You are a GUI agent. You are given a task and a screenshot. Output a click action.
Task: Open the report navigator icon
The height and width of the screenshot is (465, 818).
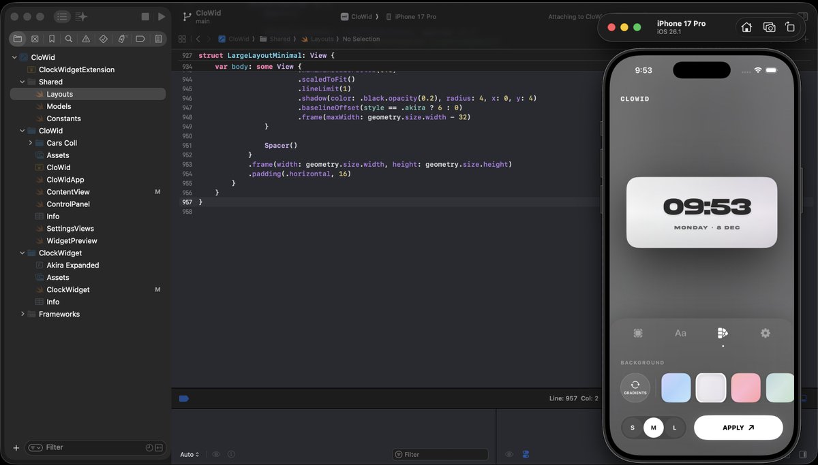pyautogui.click(x=158, y=39)
